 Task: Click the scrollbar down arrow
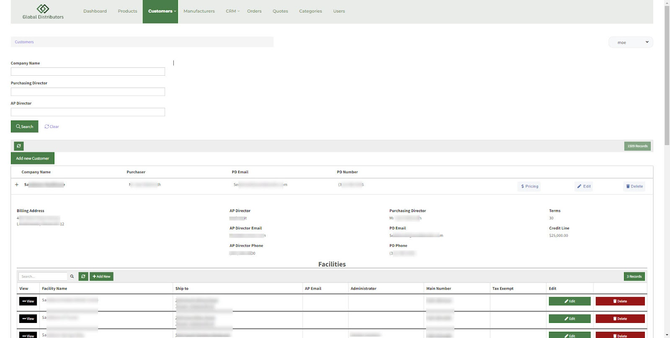pos(667,335)
